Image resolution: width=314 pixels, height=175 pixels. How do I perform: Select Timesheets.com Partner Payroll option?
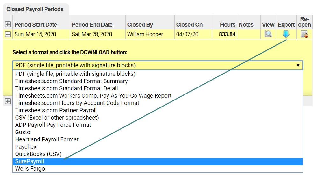click(157, 110)
